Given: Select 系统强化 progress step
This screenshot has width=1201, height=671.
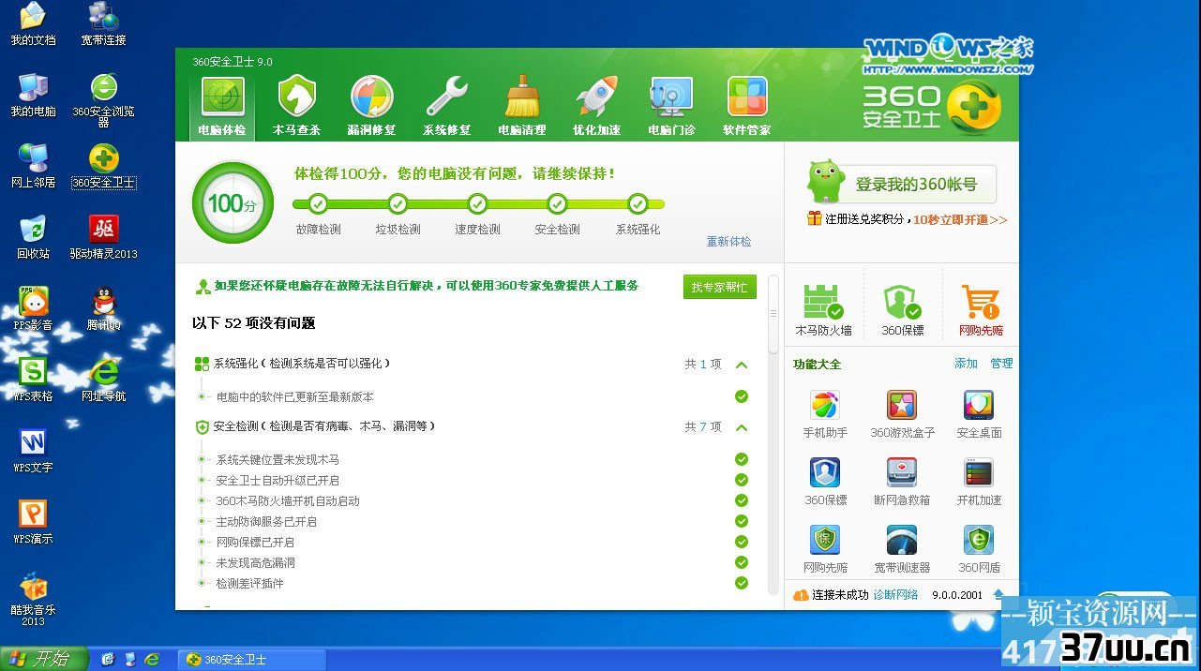Looking at the screenshot, I should tap(638, 203).
